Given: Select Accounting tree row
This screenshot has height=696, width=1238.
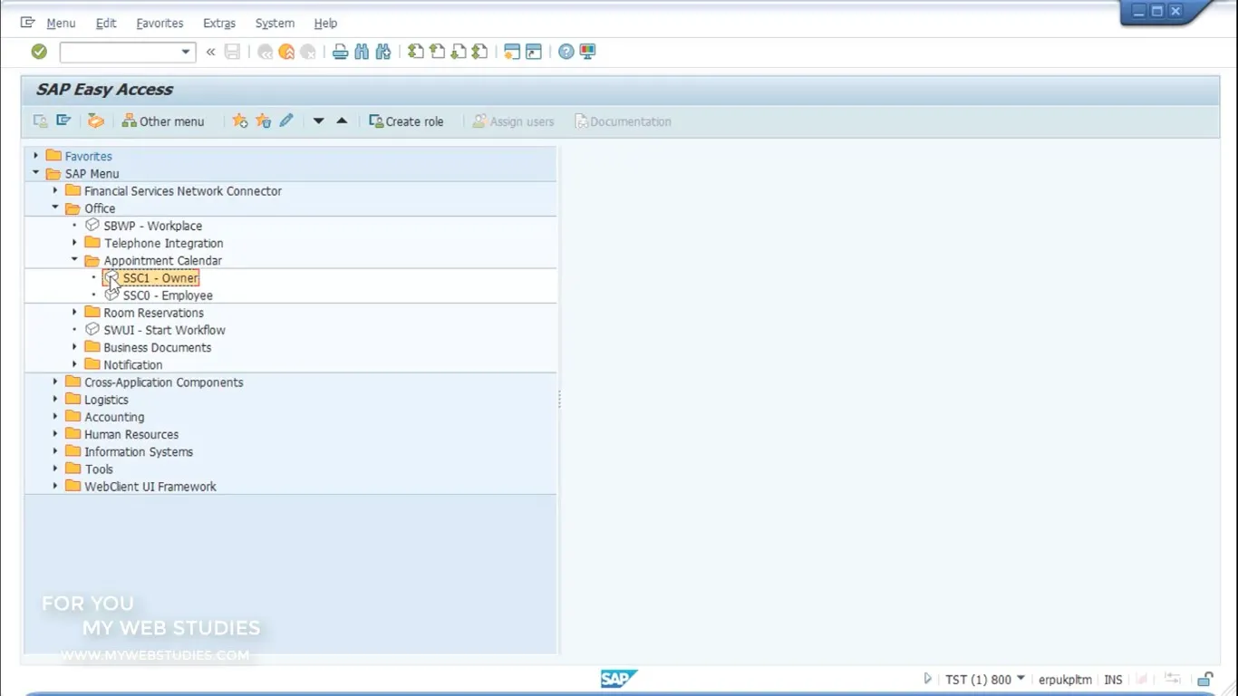Looking at the screenshot, I should (114, 417).
